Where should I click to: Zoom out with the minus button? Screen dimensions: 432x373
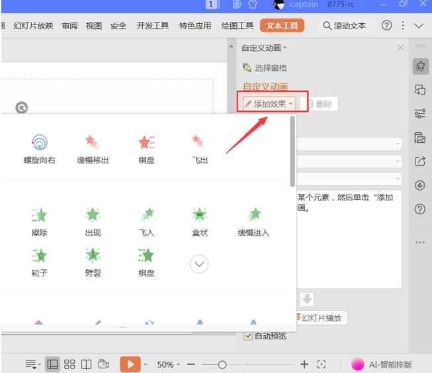click(191, 364)
